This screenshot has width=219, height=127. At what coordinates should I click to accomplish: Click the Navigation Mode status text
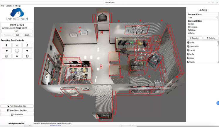(16, 123)
